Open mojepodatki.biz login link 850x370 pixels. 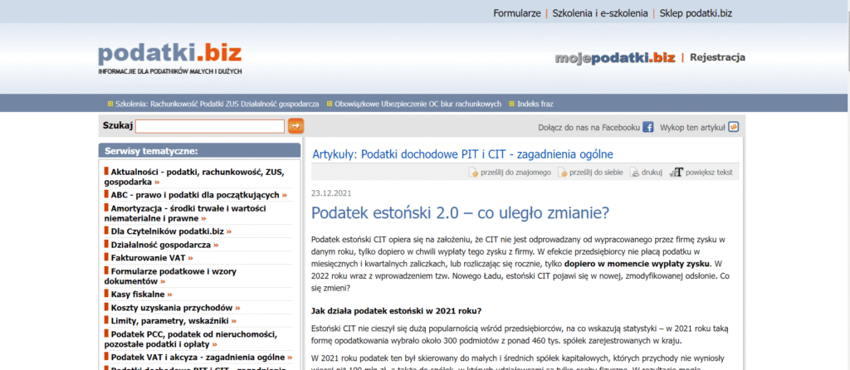tap(614, 57)
